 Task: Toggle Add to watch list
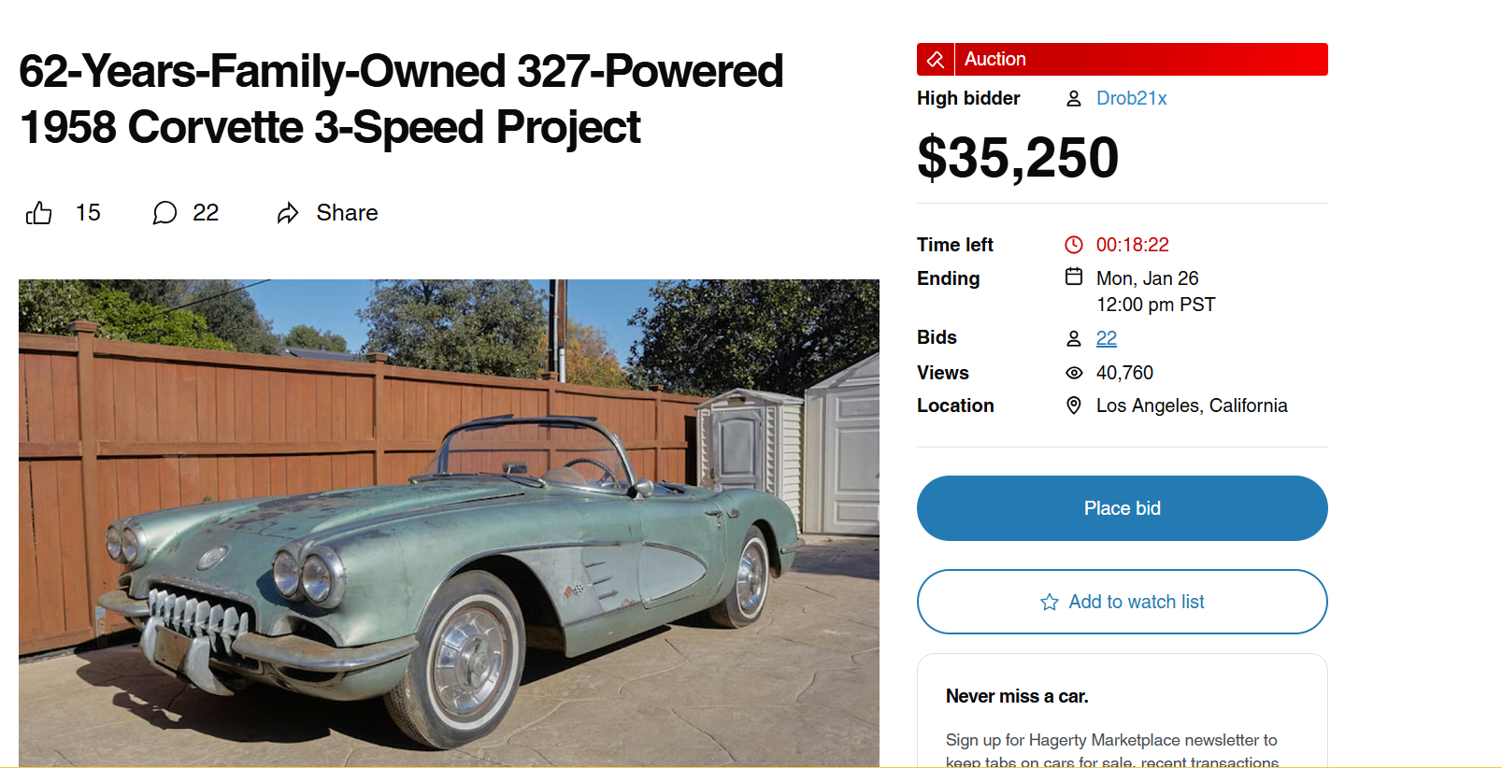click(x=1122, y=602)
